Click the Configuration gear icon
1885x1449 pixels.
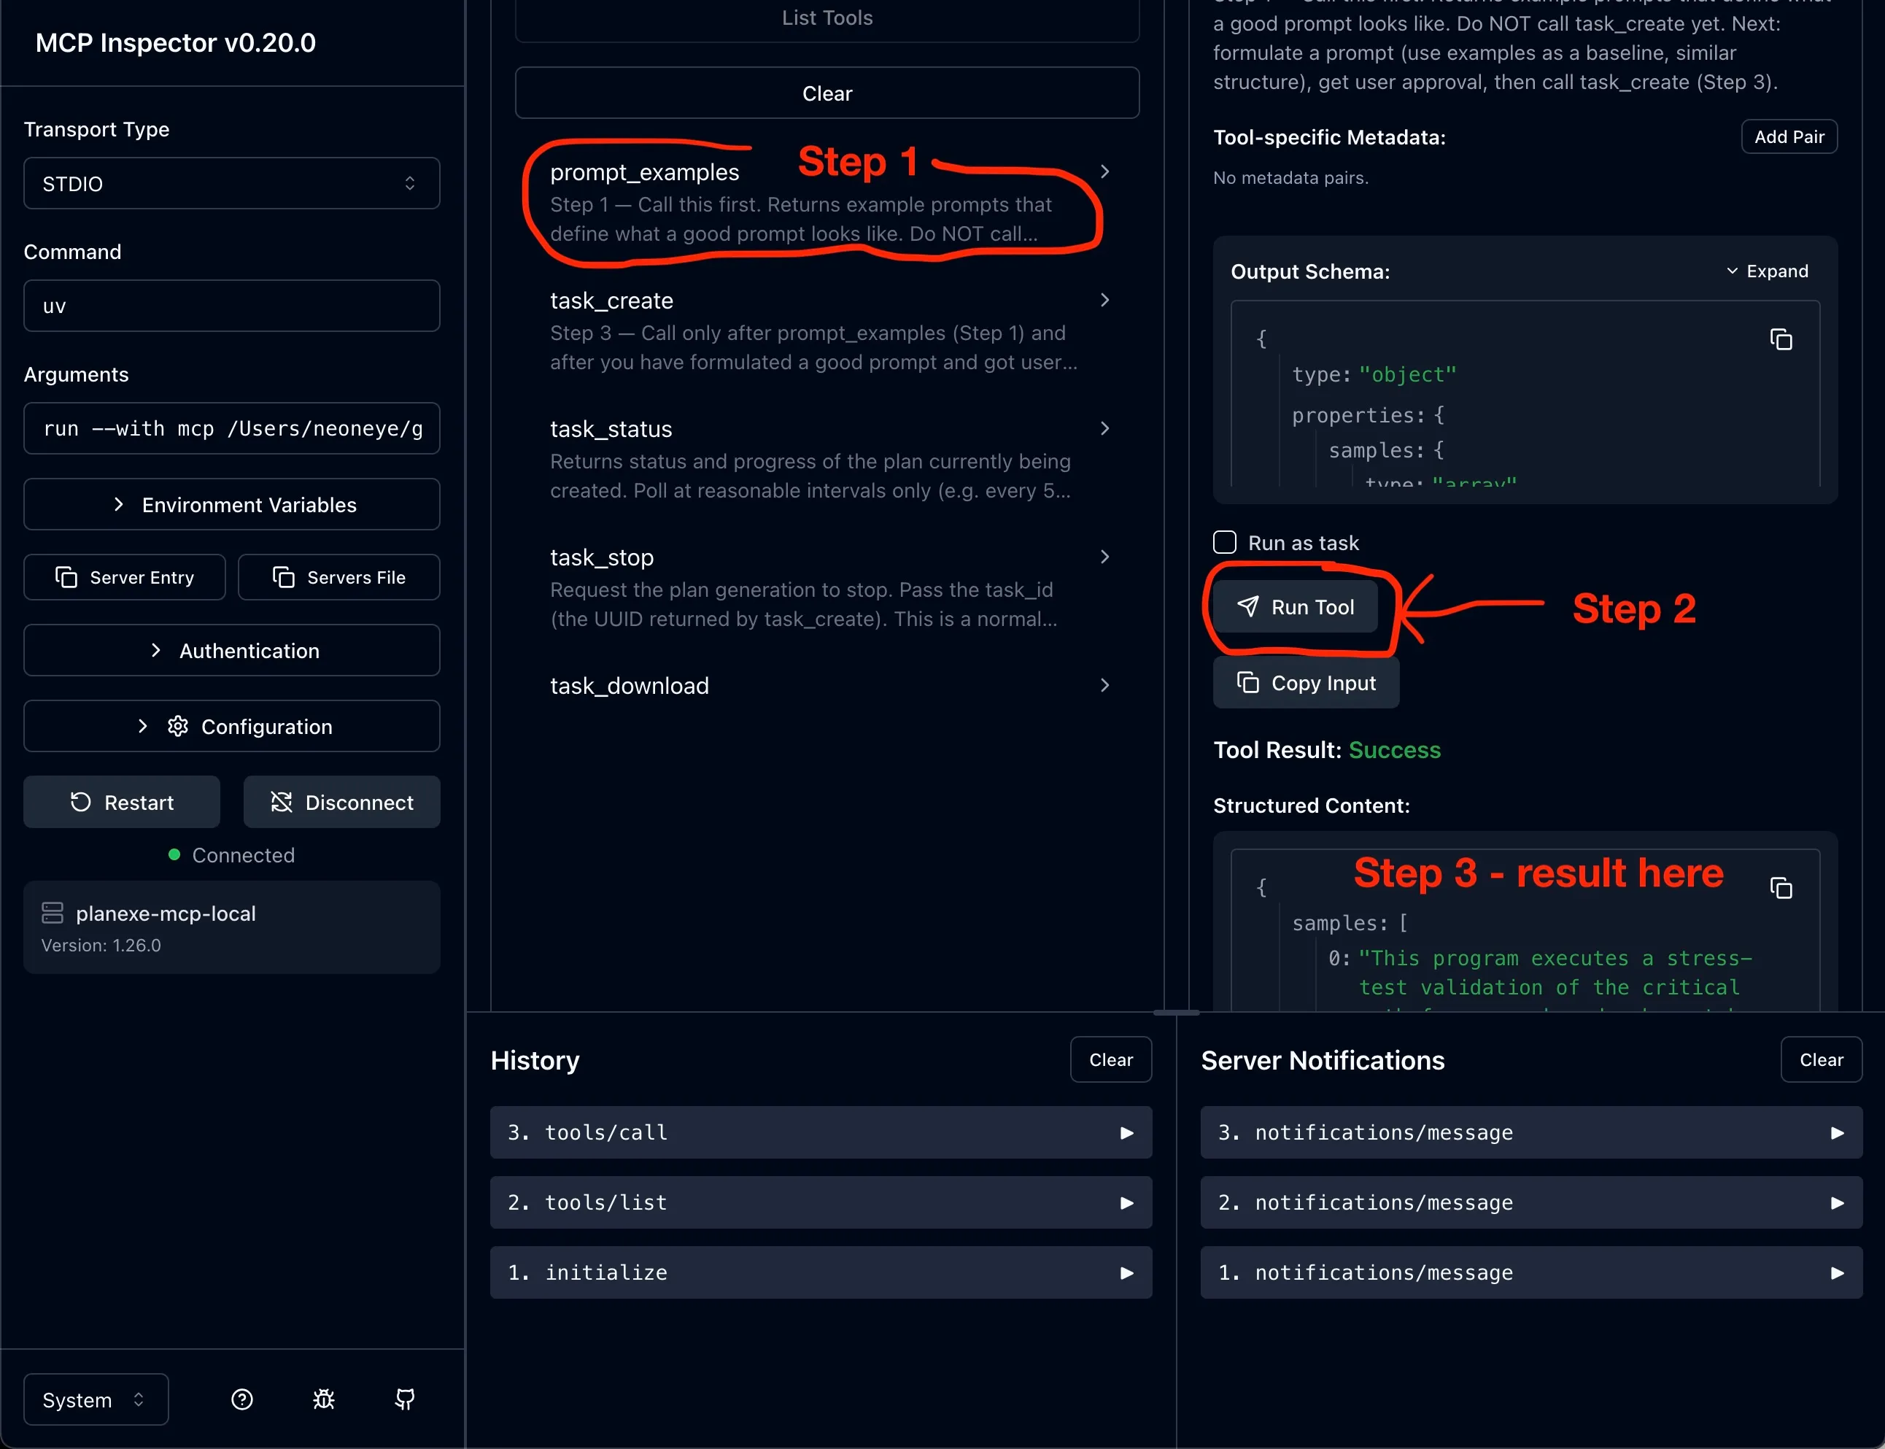[178, 725]
